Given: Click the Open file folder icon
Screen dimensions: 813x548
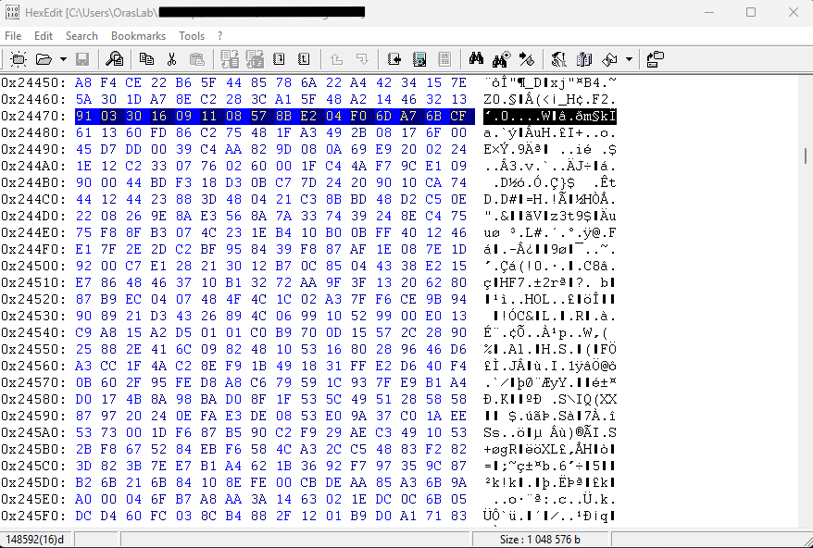Looking at the screenshot, I should (x=44, y=59).
